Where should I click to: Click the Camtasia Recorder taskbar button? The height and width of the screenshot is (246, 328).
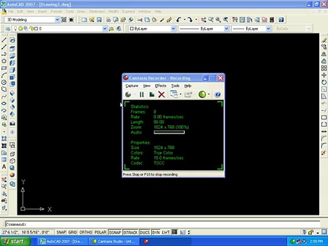pyautogui.click(x=165, y=242)
